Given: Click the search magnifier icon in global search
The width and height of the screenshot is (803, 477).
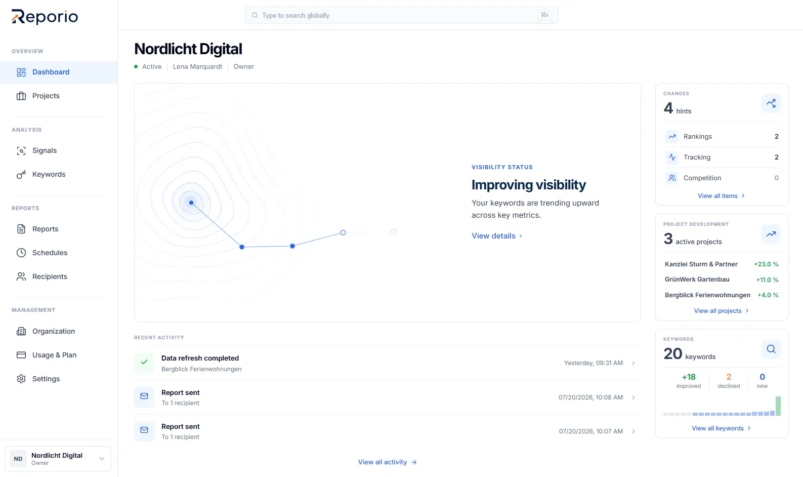Looking at the screenshot, I should click(x=255, y=16).
